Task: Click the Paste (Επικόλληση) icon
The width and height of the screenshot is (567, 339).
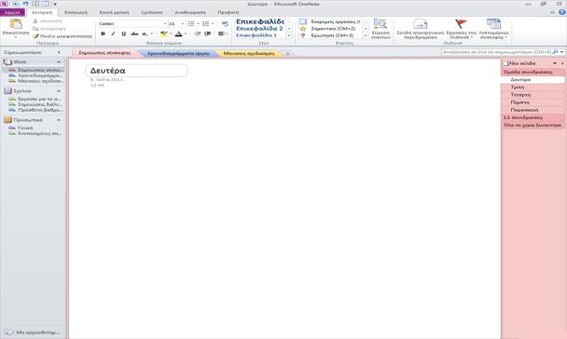Action: coord(16,24)
